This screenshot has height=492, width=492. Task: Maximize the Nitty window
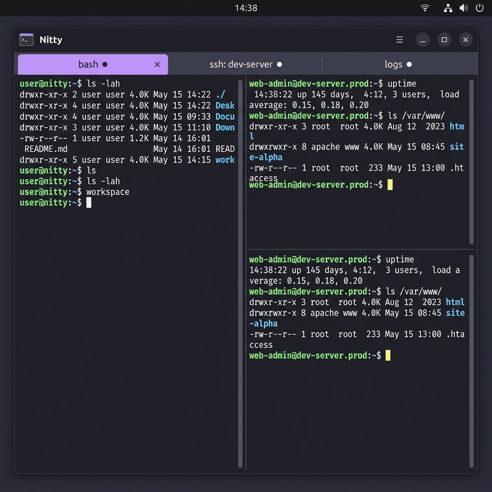click(x=444, y=40)
